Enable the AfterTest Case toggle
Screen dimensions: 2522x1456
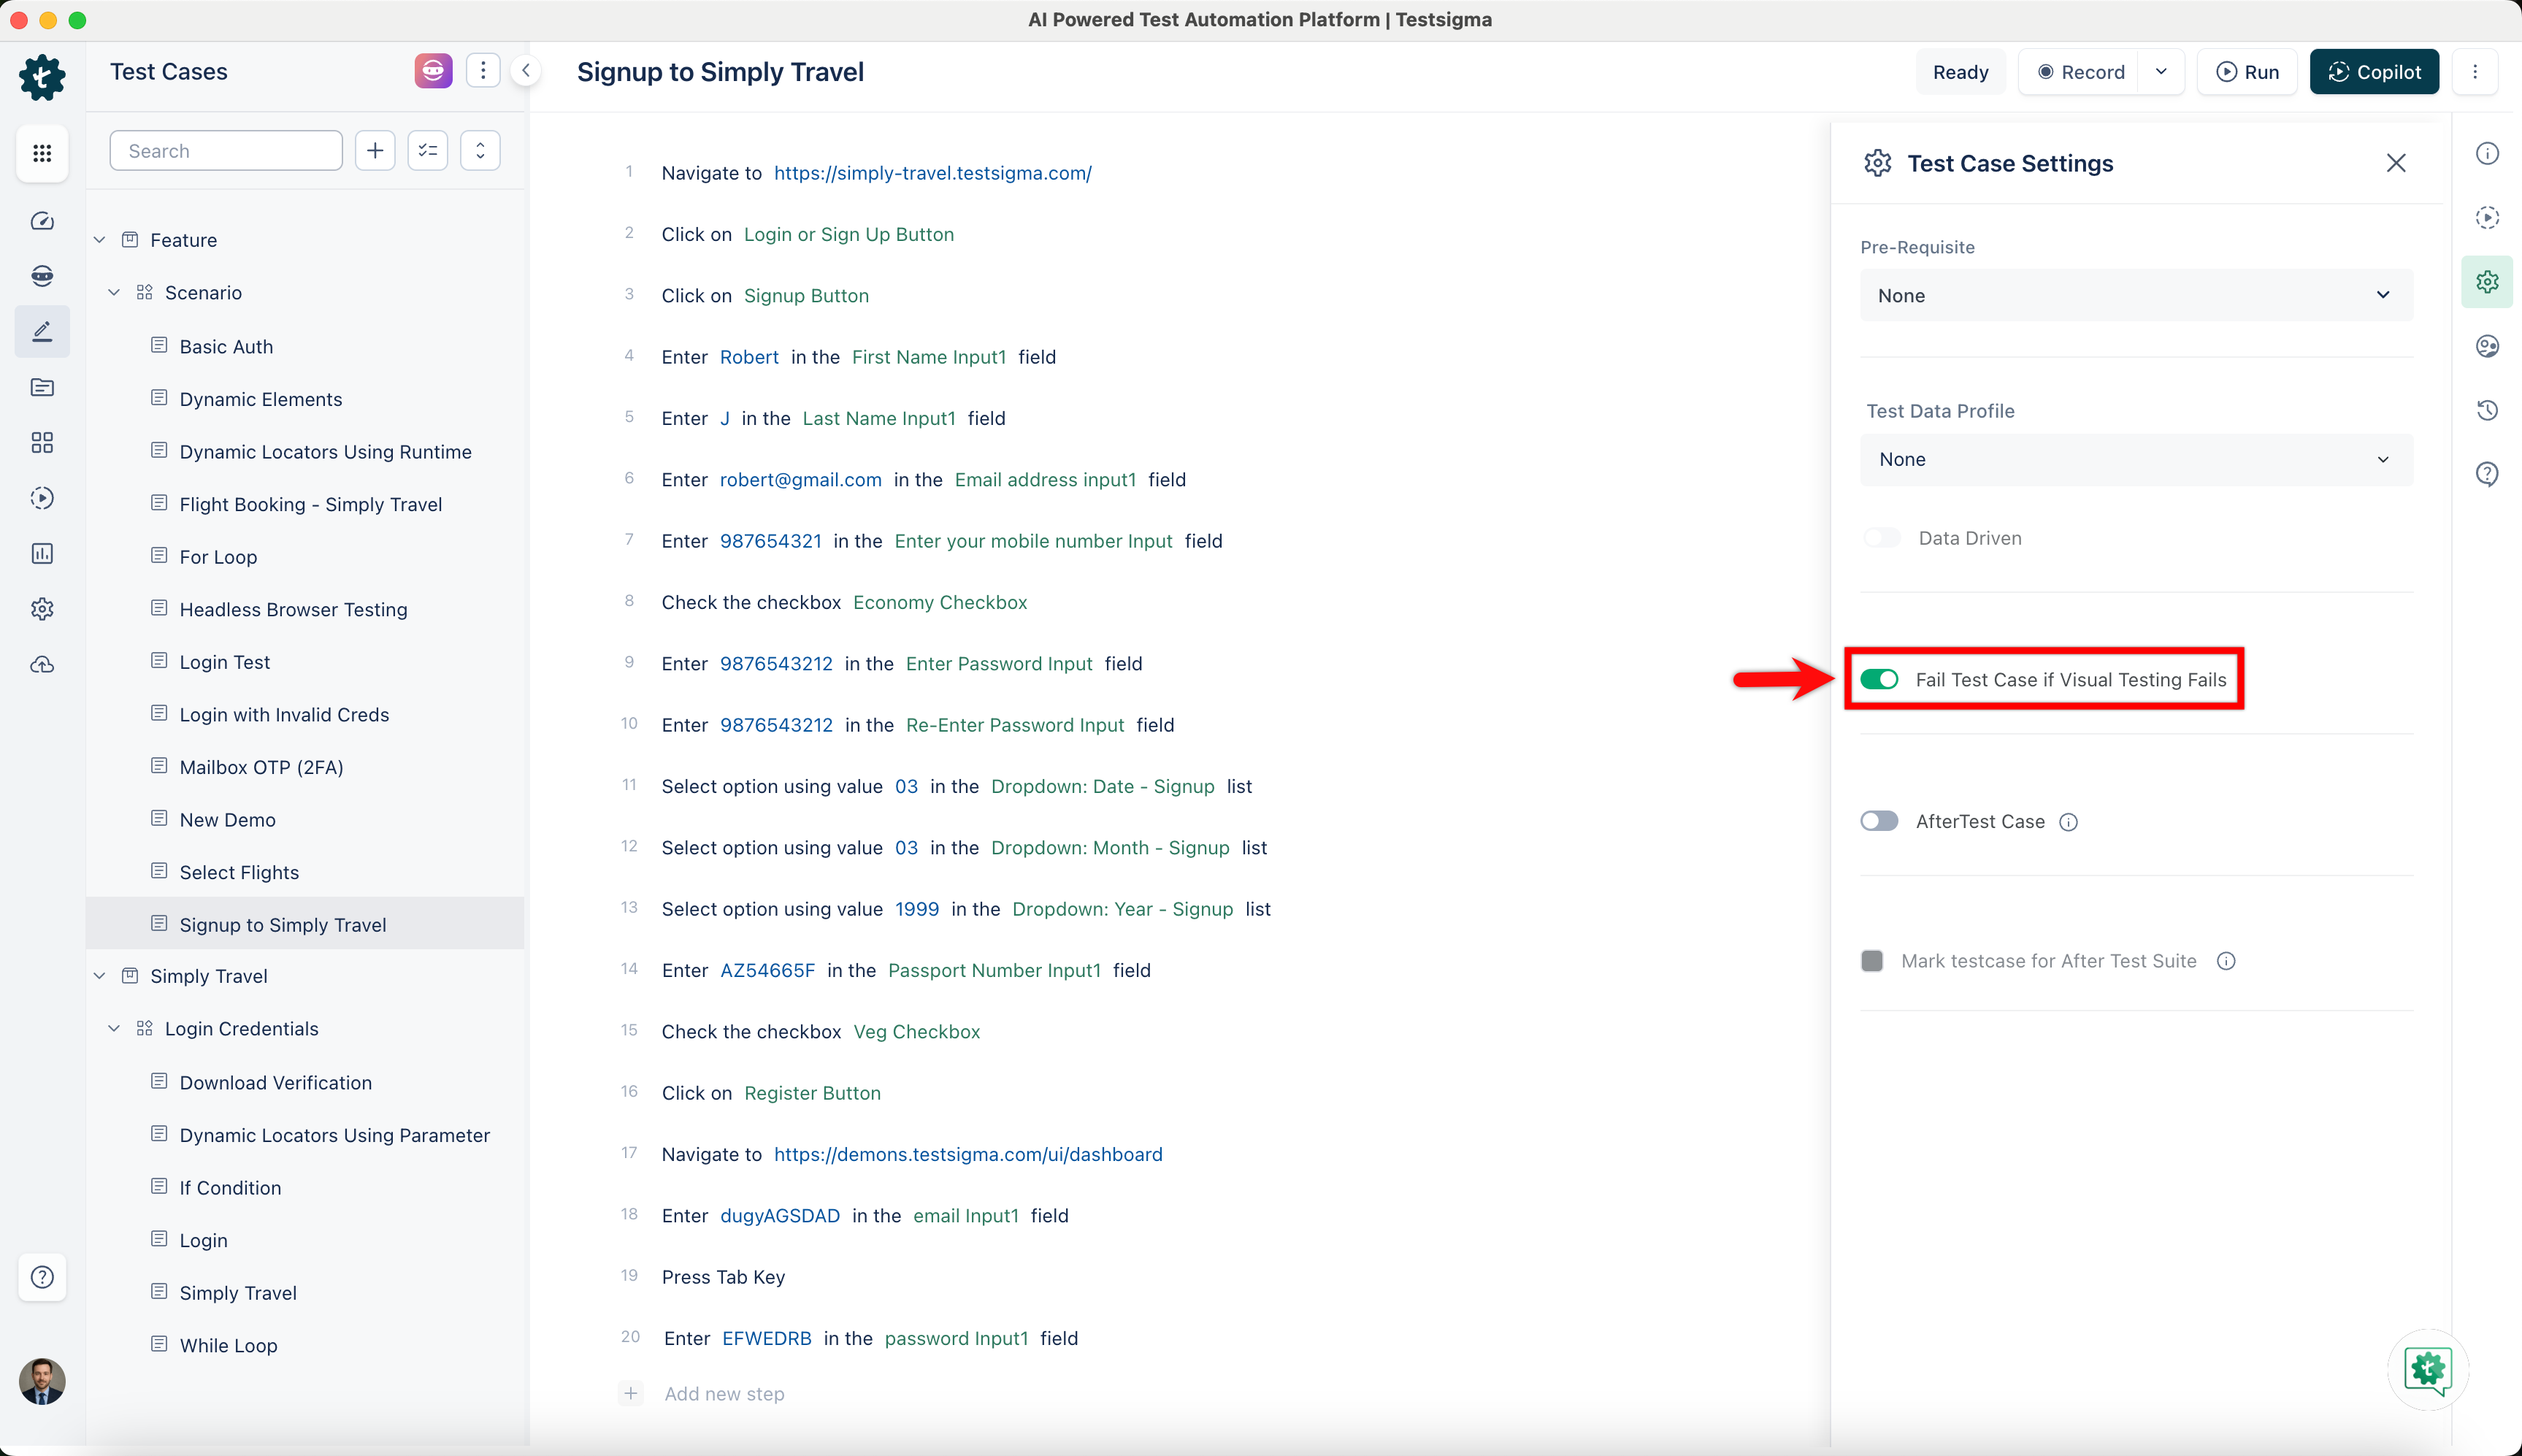(x=1879, y=821)
